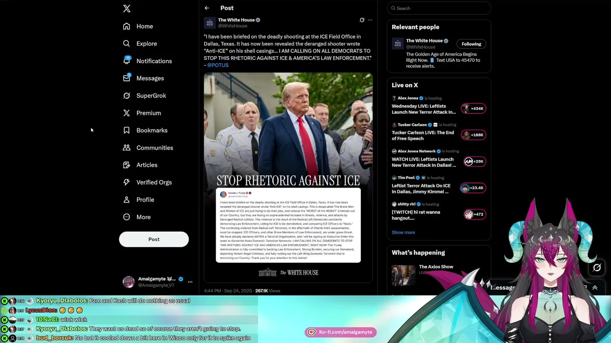
Task: Click into the Search field
Action: [439, 8]
